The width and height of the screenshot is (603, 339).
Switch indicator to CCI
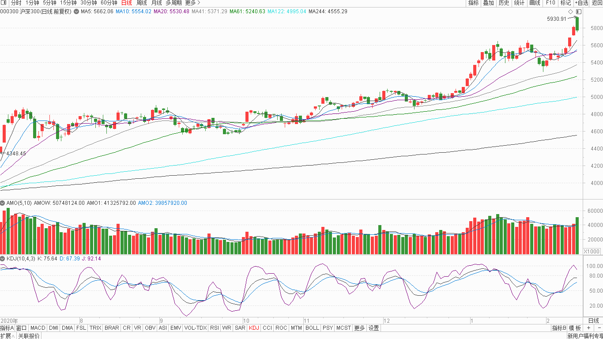pyautogui.click(x=267, y=328)
